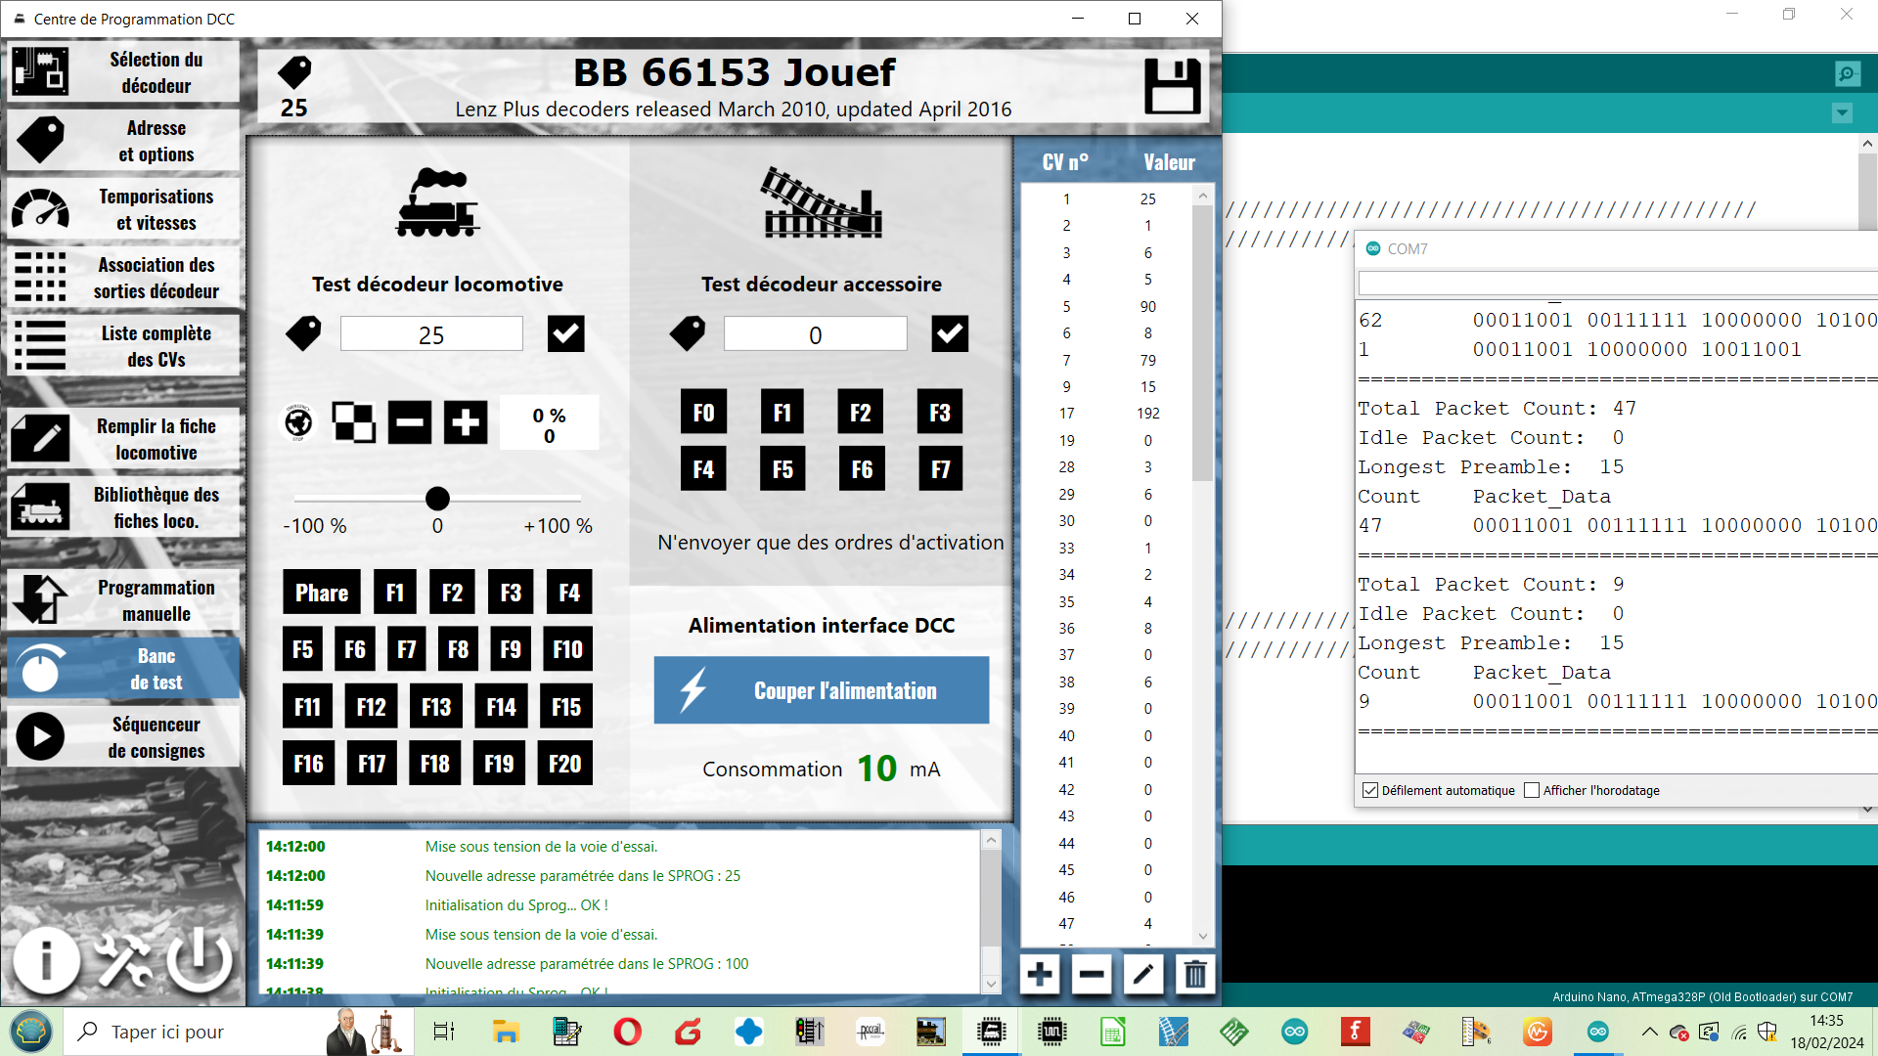Viewport: 1878px width, 1056px height.
Task: Open File Explorer from the taskbar
Action: click(505, 1032)
